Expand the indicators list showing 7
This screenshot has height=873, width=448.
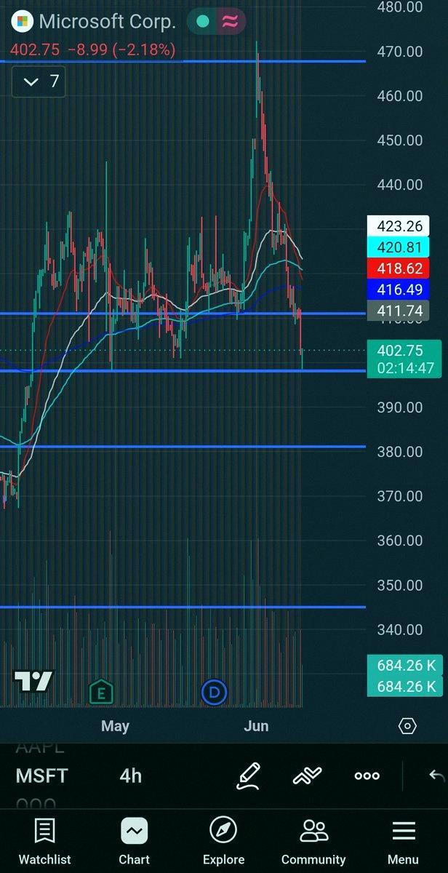(x=39, y=81)
